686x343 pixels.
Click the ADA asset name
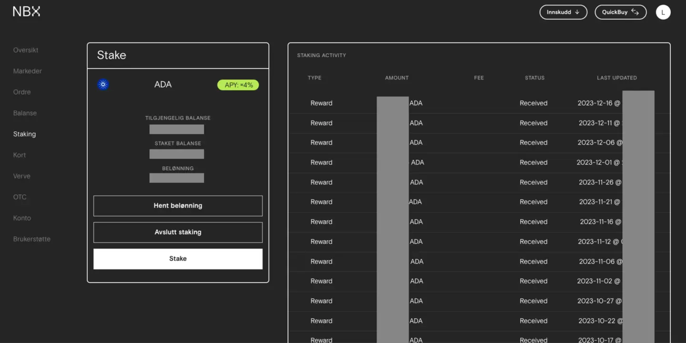coord(163,84)
